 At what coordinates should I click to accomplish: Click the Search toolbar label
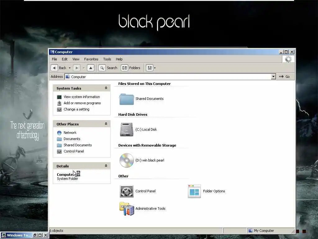(x=112, y=68)
